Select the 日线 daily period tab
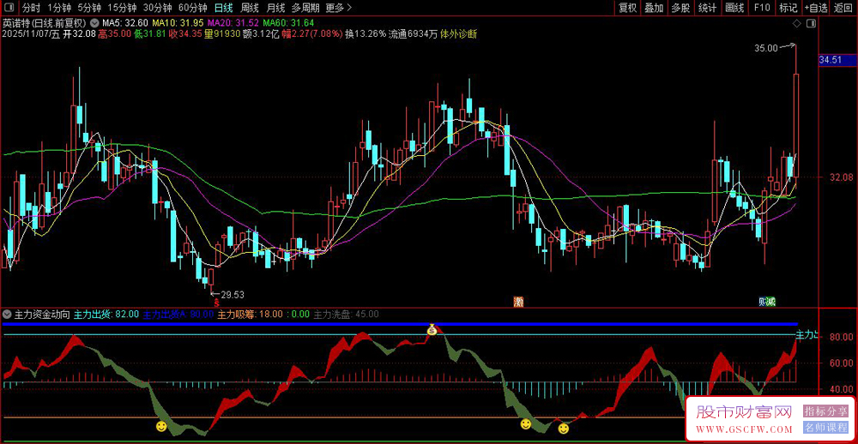 pos(223,8)
